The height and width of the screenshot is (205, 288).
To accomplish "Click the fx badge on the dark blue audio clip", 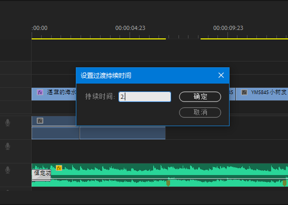I will [40, 121].
